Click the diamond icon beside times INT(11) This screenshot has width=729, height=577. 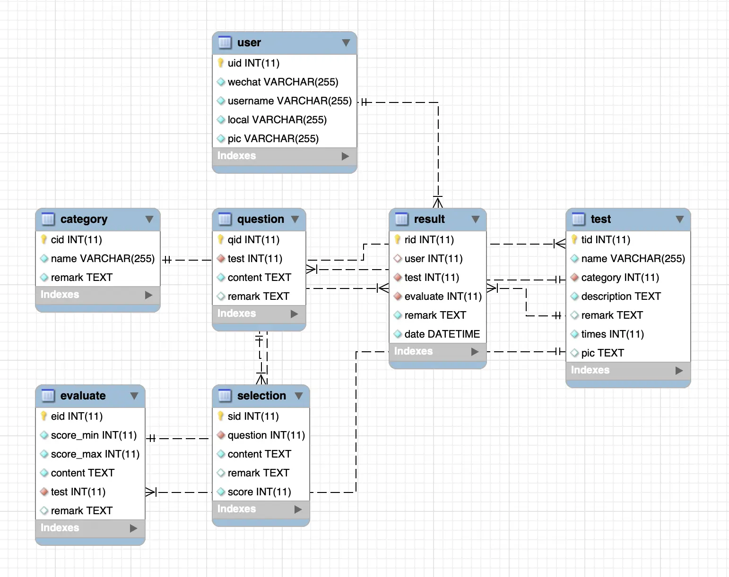pyautogui.click(x=574, y=334)
